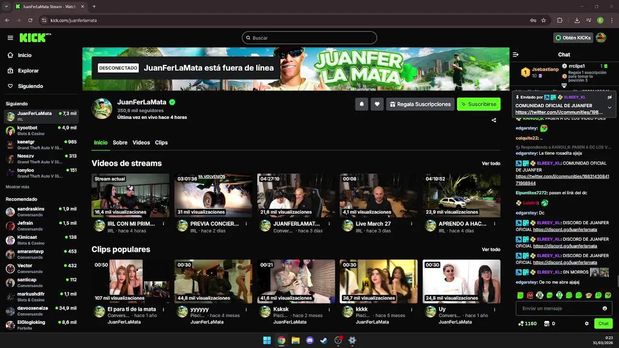Click the Obtén KICKs button

point(573,38)
